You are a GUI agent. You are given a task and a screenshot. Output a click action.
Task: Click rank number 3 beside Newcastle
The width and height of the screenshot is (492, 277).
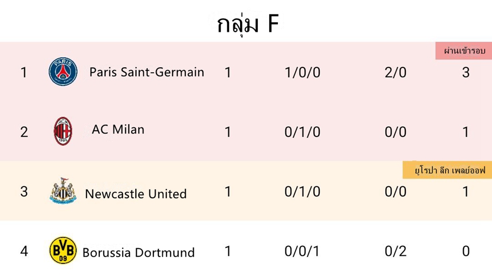click(24, 192)
